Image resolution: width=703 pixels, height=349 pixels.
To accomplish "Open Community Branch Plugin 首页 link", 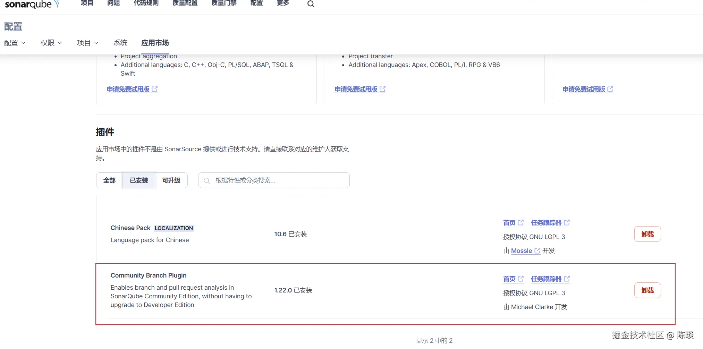I will [513, 279].
